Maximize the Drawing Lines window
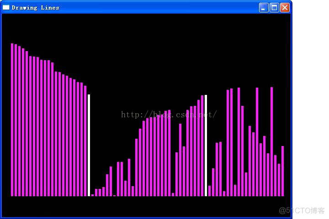The width and height of the screenshot is (329, 219). point(274,7)
